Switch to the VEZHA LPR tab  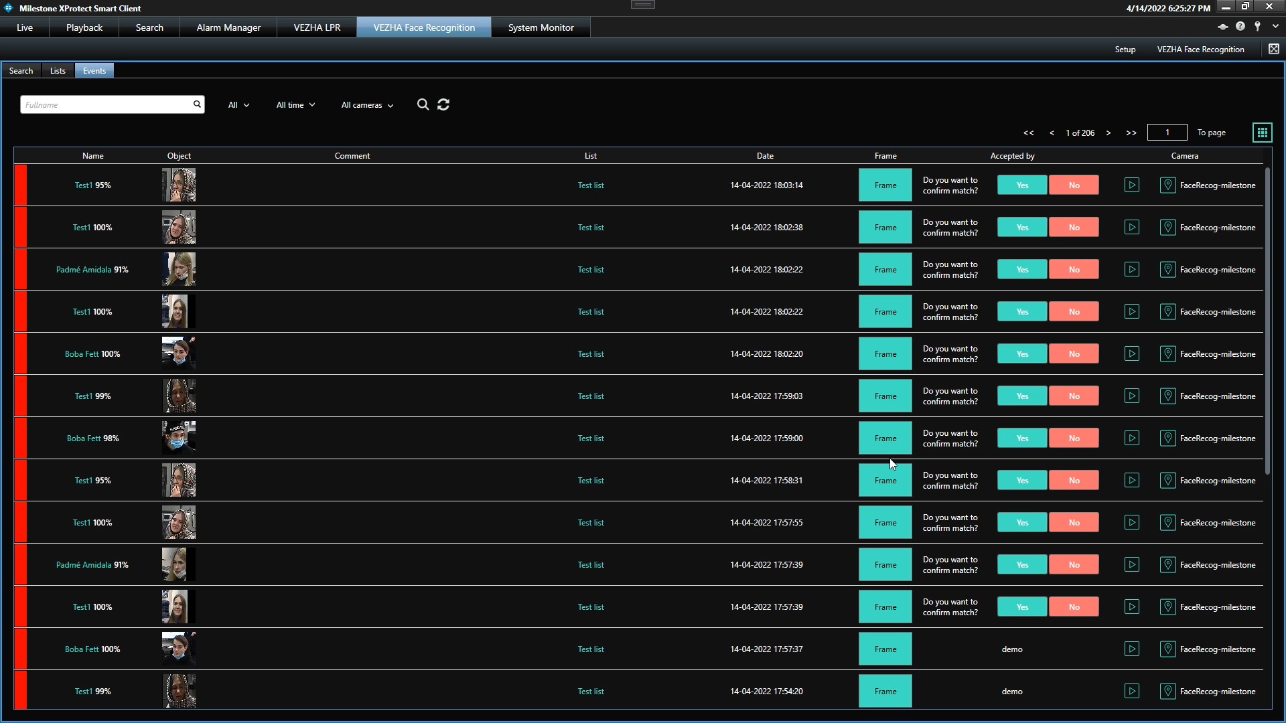pos(317,27)
